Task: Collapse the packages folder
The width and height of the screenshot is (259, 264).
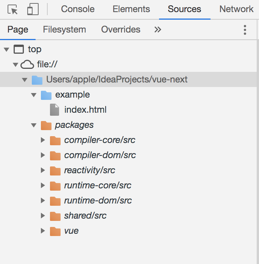Action: (34, 125)
